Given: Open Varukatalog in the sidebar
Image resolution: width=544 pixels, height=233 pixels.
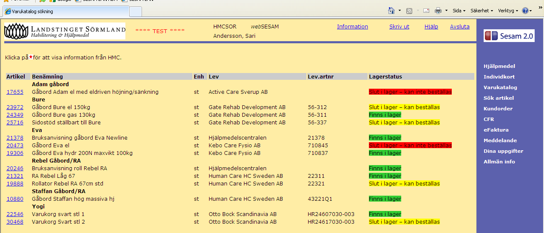Looking at the screenshot, I should click(x=500, y=87).
